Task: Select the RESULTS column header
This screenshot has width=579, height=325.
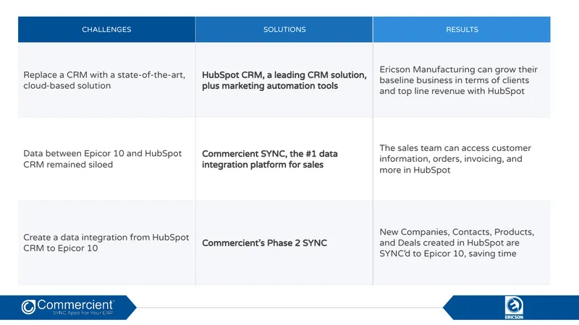Action: pyautogui.click(x=462, y=30)
